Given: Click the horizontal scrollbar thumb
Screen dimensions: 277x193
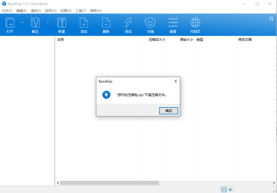Looking at the screenshot, I should tap(109, 183).
